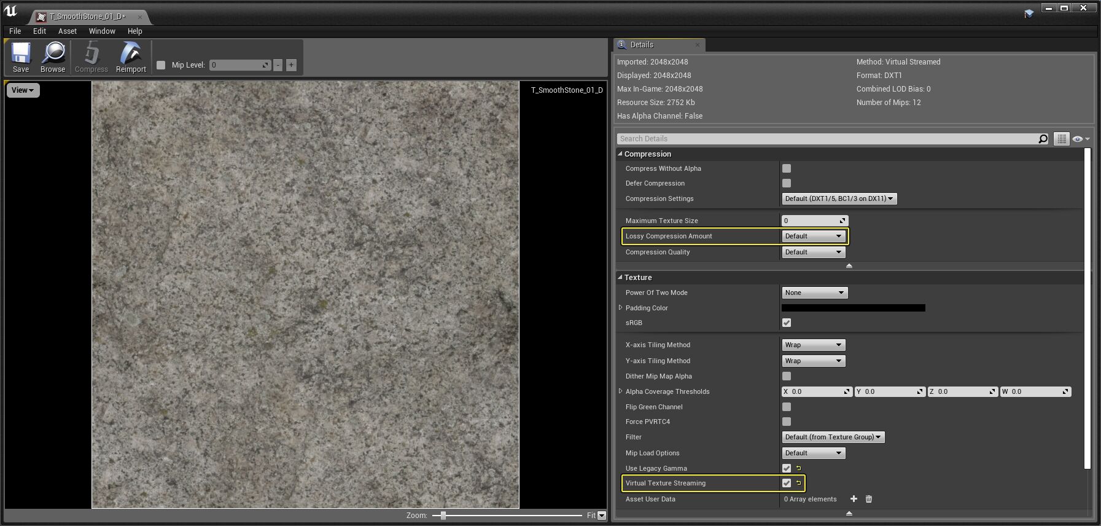Add an Asset User Data array element

tap(854, 499)
